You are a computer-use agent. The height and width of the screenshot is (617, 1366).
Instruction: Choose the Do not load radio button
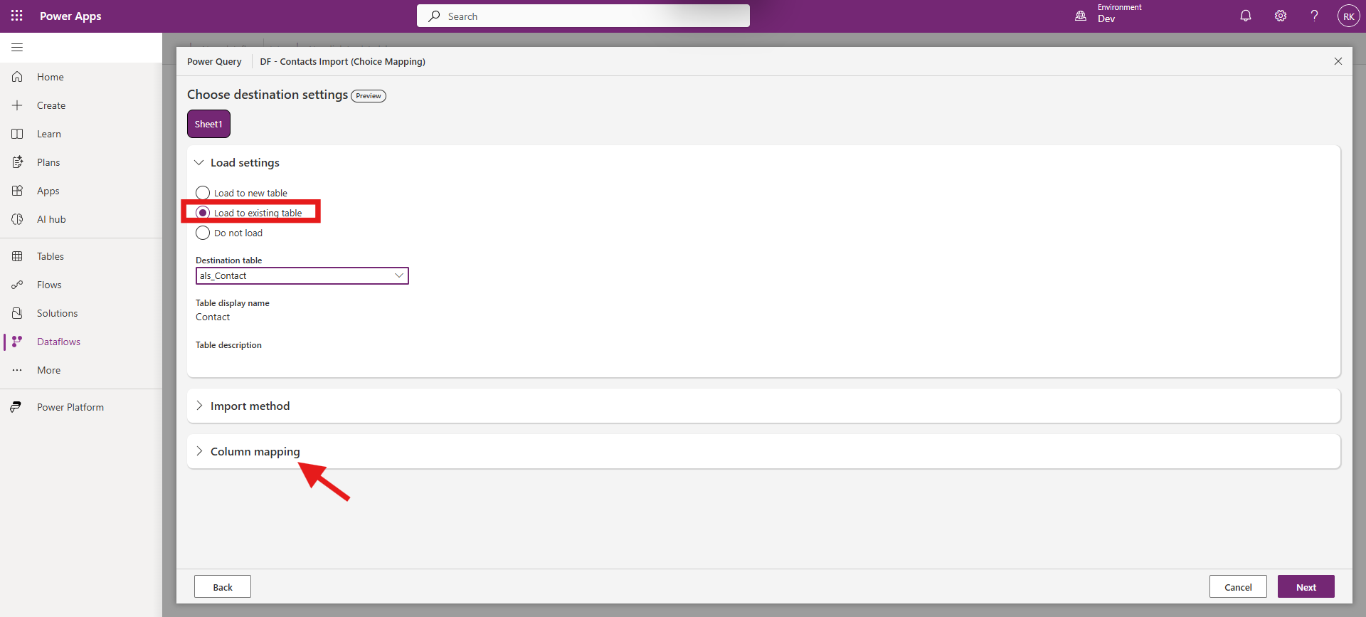pos(203,233)
